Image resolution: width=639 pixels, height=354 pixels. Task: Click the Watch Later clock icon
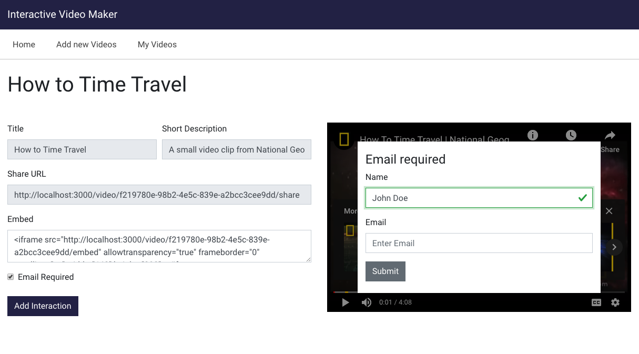click(x=571, y=135)
